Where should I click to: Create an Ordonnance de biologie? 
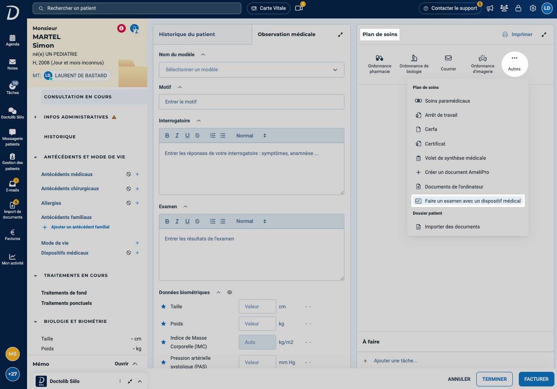414,64
